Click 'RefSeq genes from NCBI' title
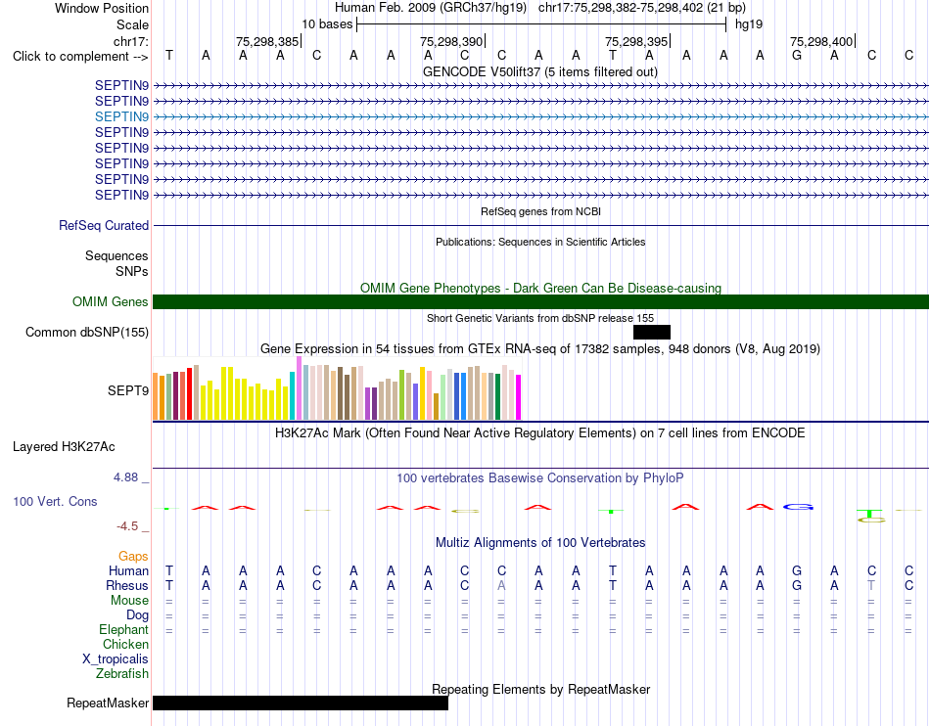The height and width of the screenshot is (726, 930). (540, 211)
